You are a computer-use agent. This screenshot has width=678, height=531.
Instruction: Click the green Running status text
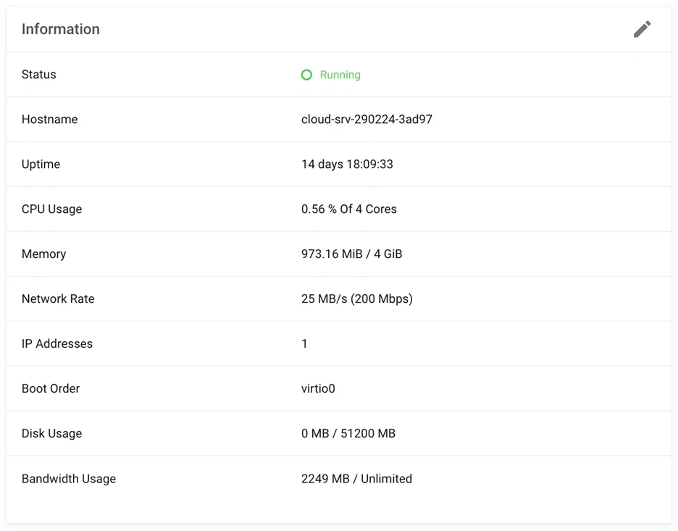340,75
